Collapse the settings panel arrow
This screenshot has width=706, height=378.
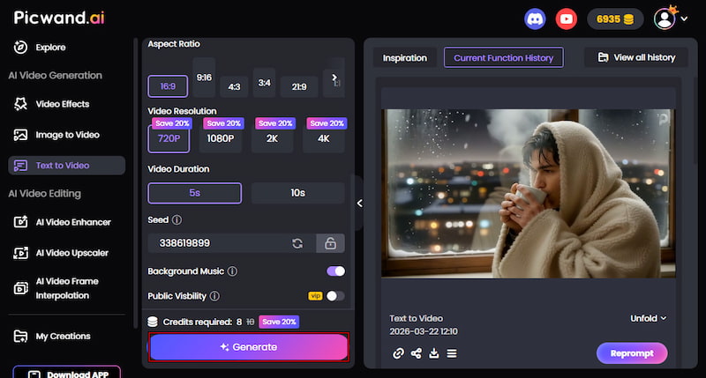[x=359, y=204]
